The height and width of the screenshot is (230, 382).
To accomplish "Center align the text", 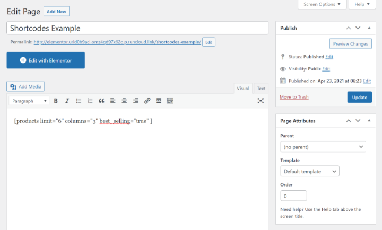I will pyautogui.click(x=124, y=101).
